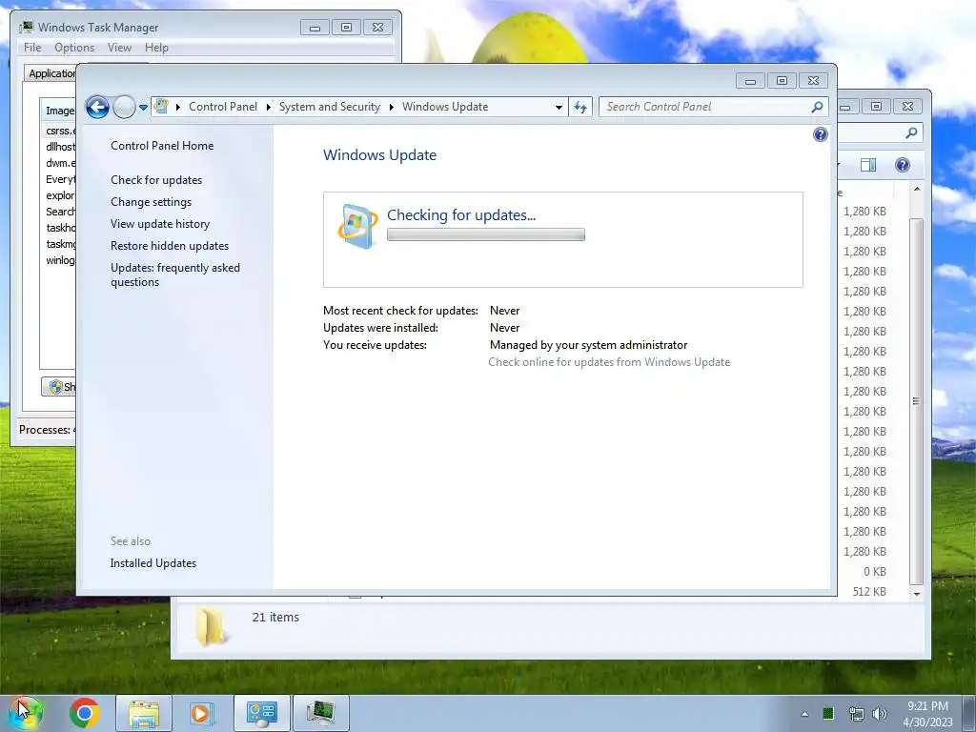Open Control Panel Home link
The height and width of the screenshot is (732, 976).
[x=162, y=146]
